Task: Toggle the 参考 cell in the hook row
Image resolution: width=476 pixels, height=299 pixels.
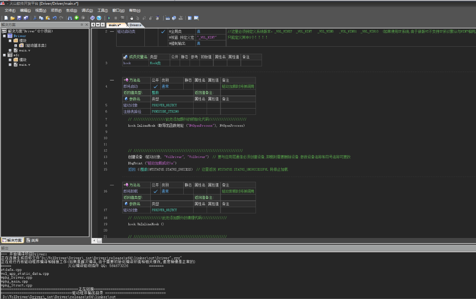Action: coord(194,63)
